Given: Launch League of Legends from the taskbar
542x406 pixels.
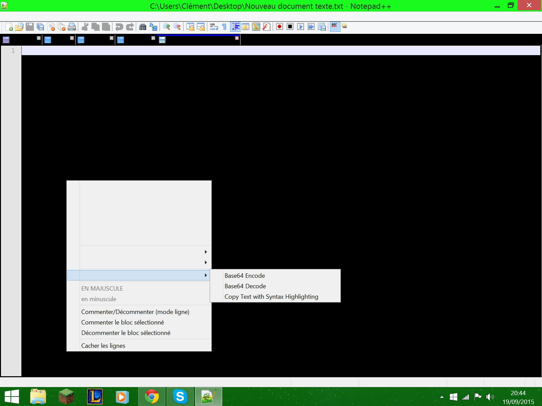Looking at the screenshot, I should [95, 397].
